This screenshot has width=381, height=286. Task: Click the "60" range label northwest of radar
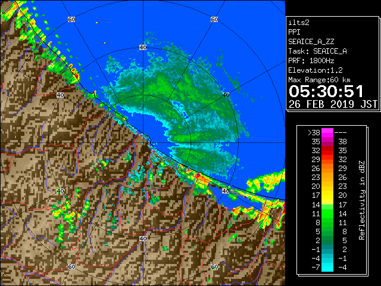click(71, 19)
